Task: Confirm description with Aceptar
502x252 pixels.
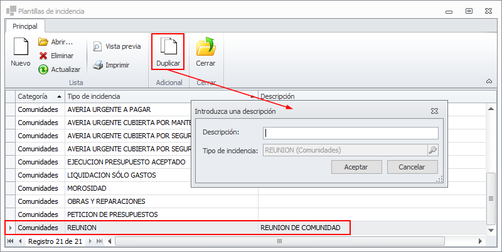Action: pyautogui.click(x=356, y=167)
